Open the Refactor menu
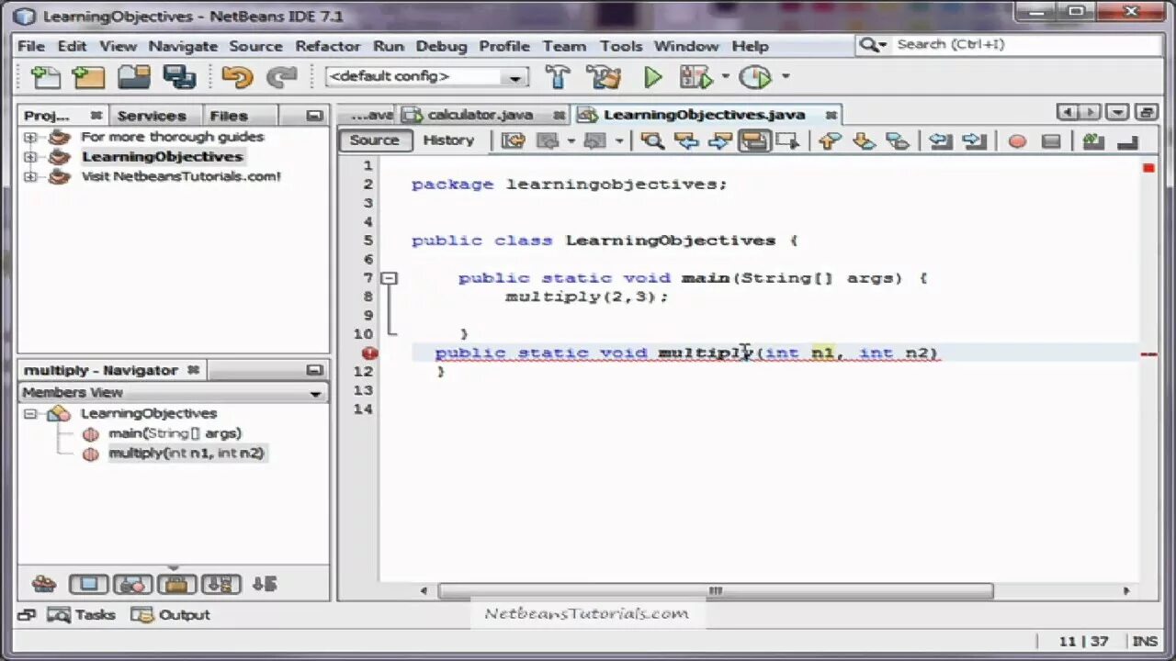1176x661 pixels. click(327, 46)
